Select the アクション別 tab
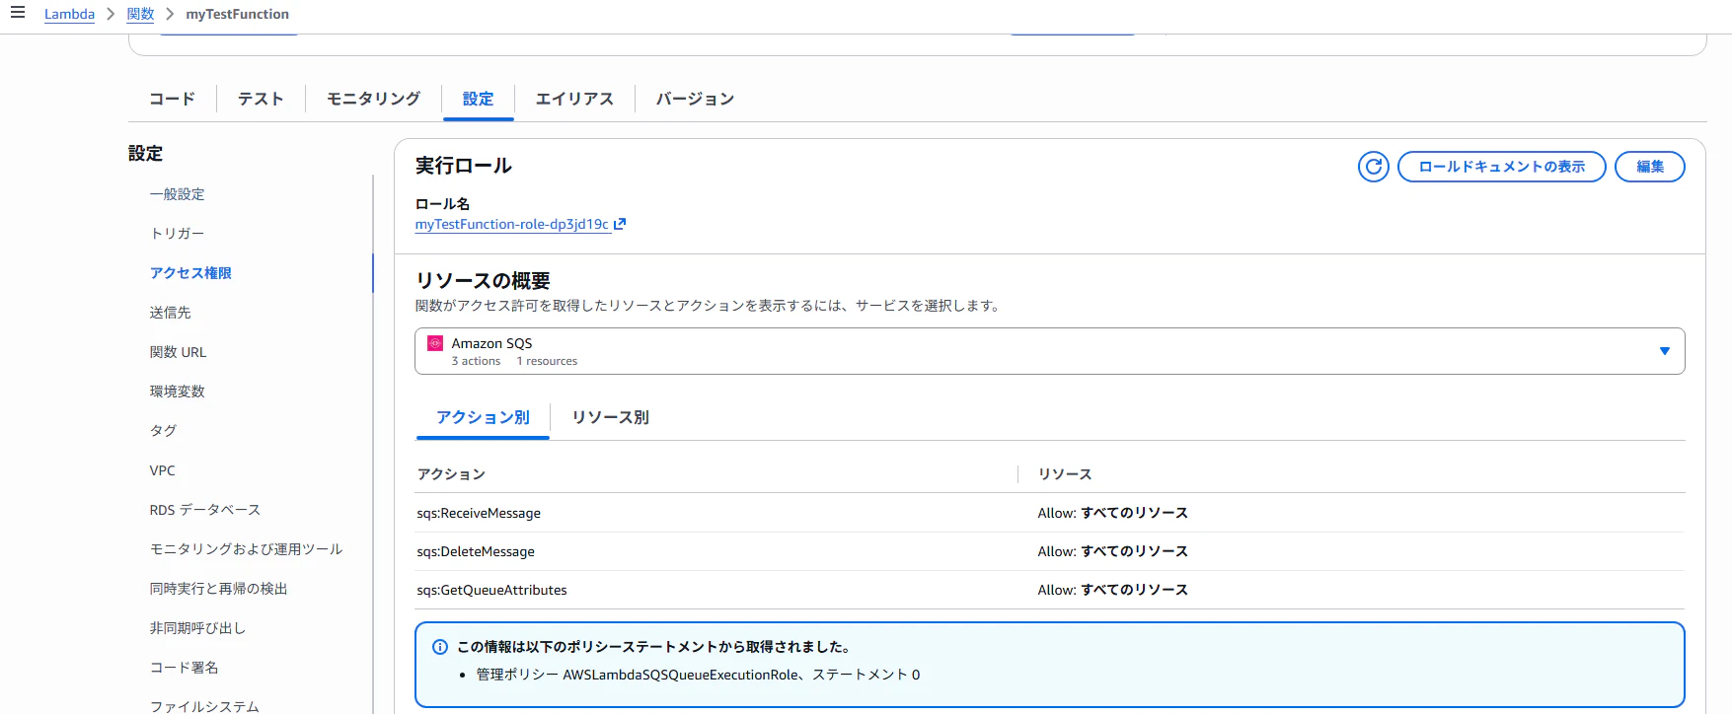 point(483,417)
